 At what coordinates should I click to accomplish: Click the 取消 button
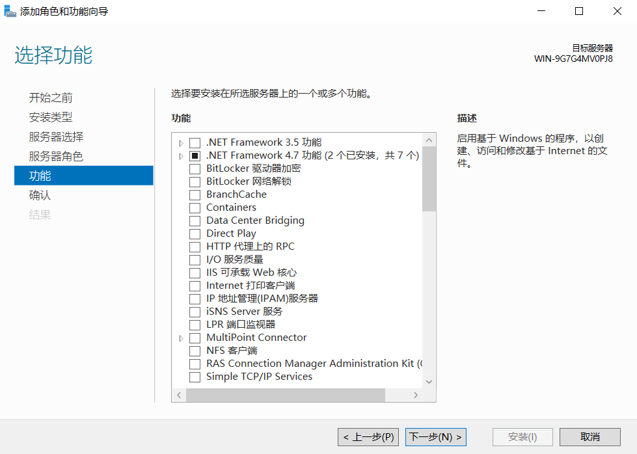tap(590, 437)
